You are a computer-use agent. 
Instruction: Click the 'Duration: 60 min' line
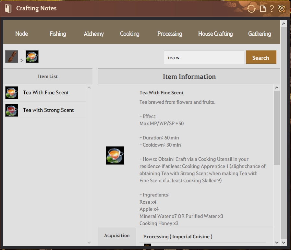159,138
